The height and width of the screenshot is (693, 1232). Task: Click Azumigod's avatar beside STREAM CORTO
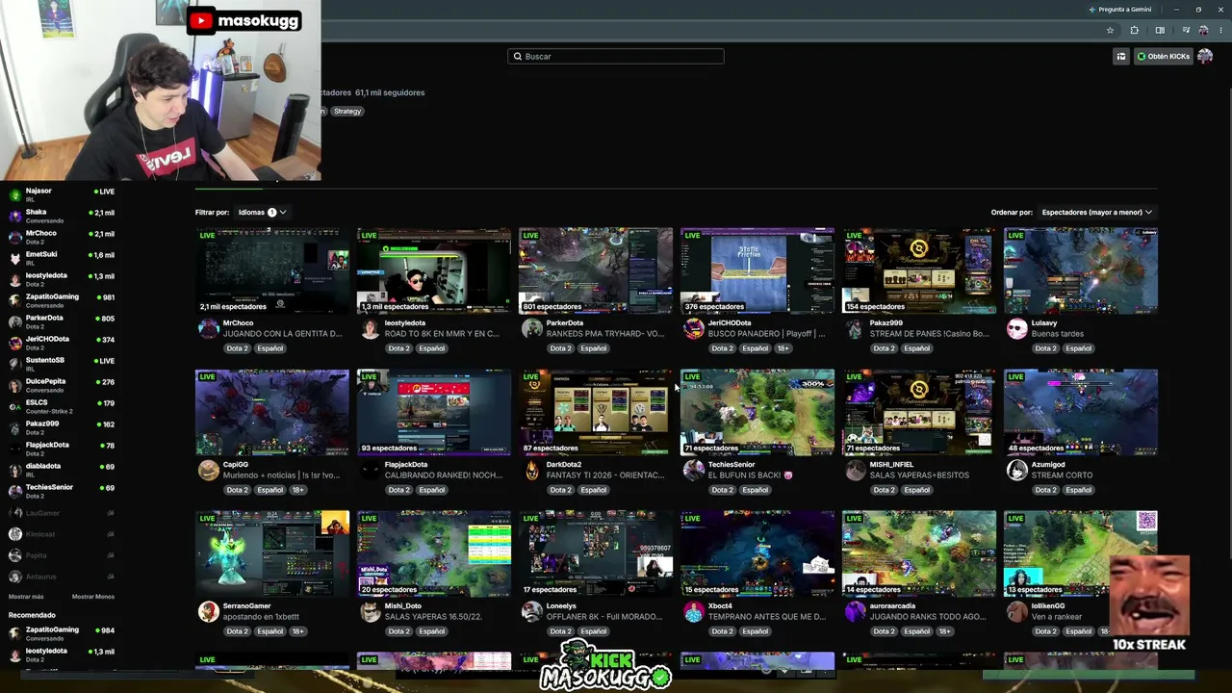coord(1017,471)
